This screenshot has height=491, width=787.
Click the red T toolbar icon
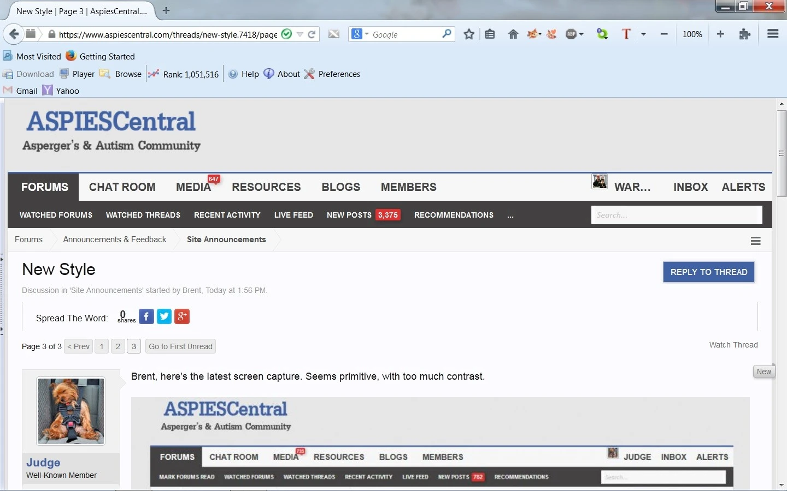tap(626, 34)
